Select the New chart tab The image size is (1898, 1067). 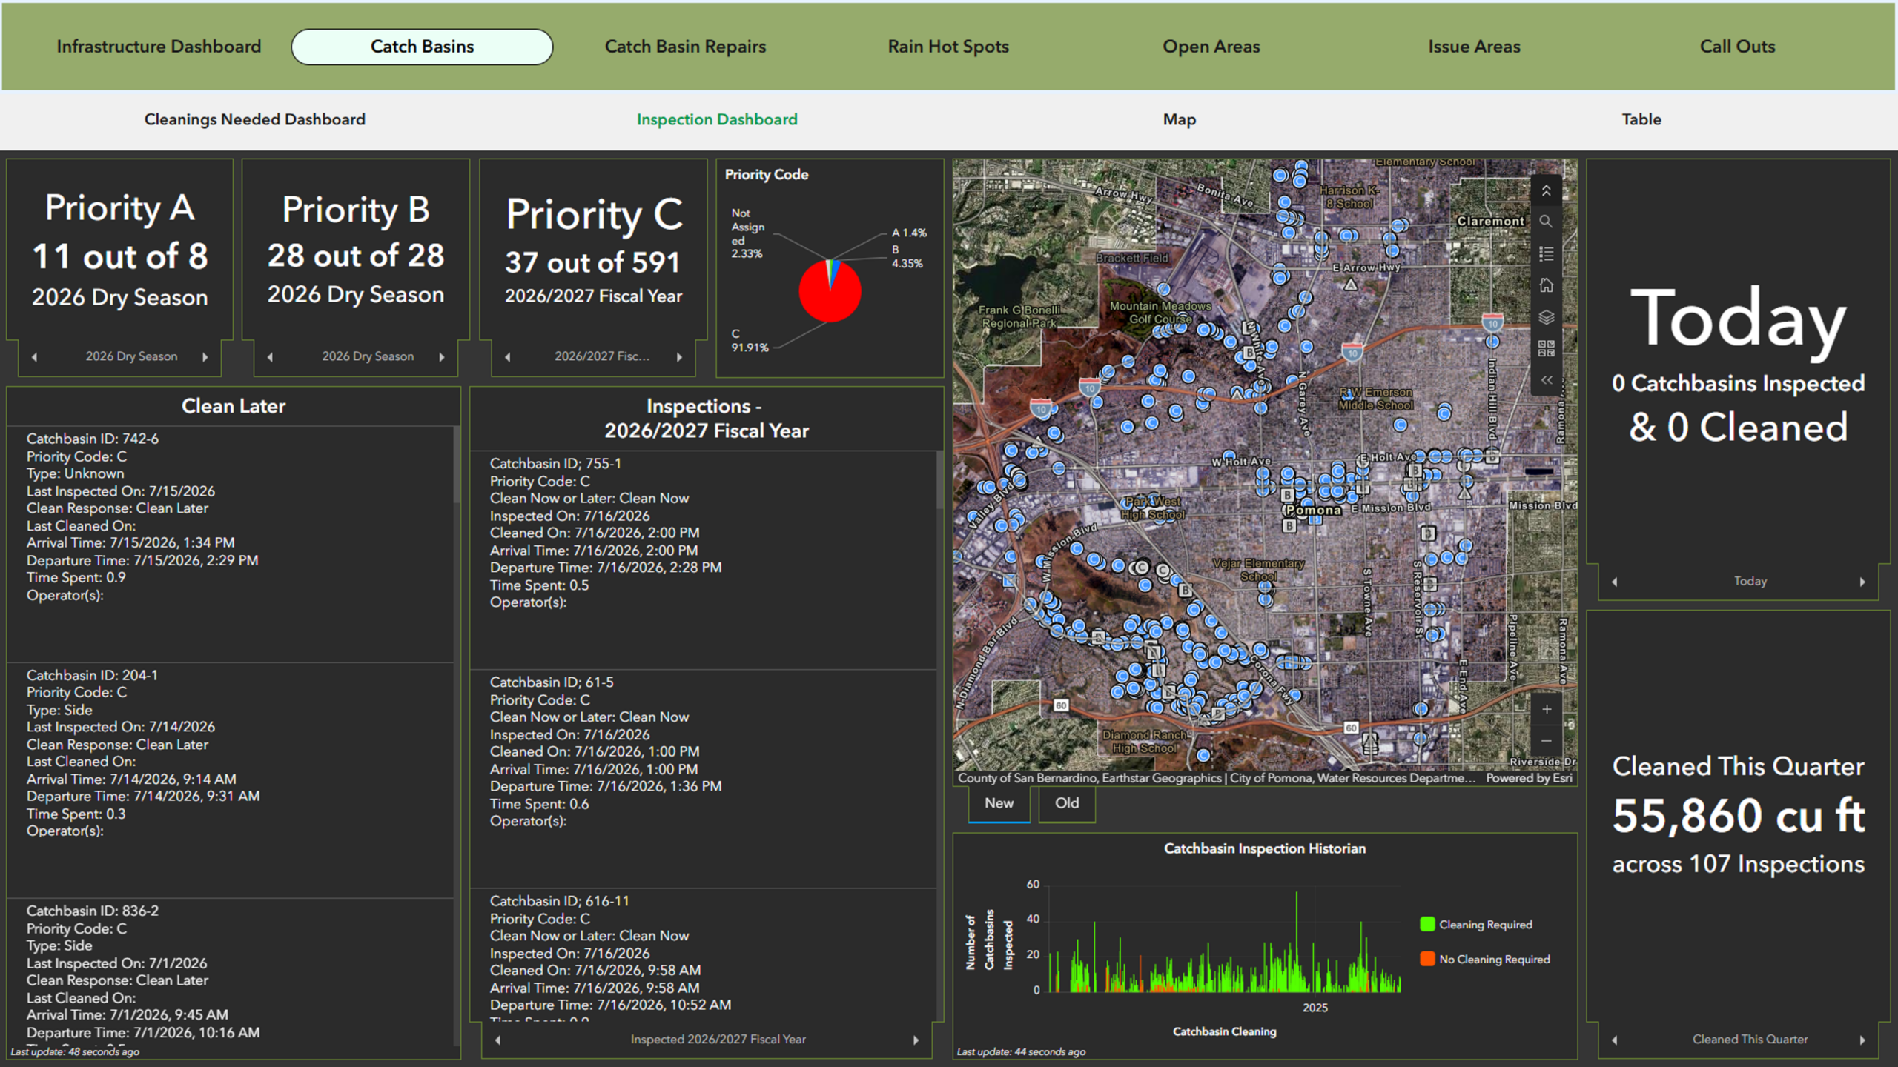pos(999,803)
